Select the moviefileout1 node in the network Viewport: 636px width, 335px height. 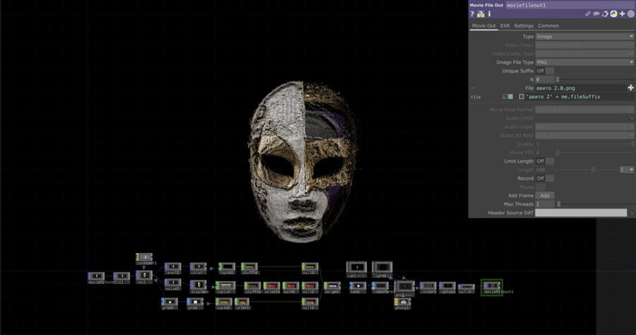tap(492, 286)
